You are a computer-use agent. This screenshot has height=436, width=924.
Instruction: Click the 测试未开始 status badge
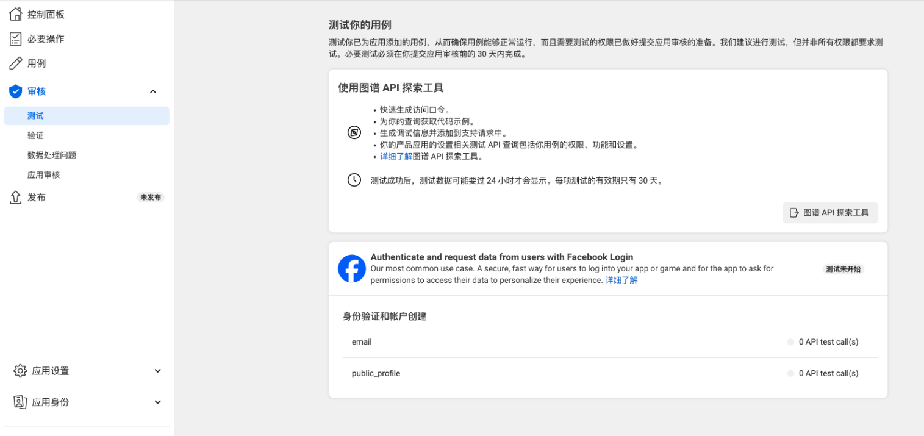coord(843,269)
